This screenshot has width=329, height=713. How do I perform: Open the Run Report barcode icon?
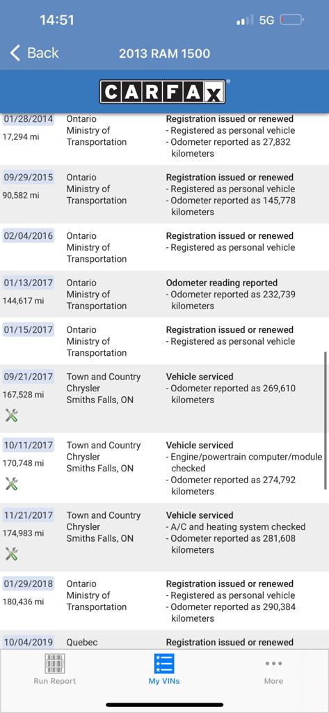54,664
